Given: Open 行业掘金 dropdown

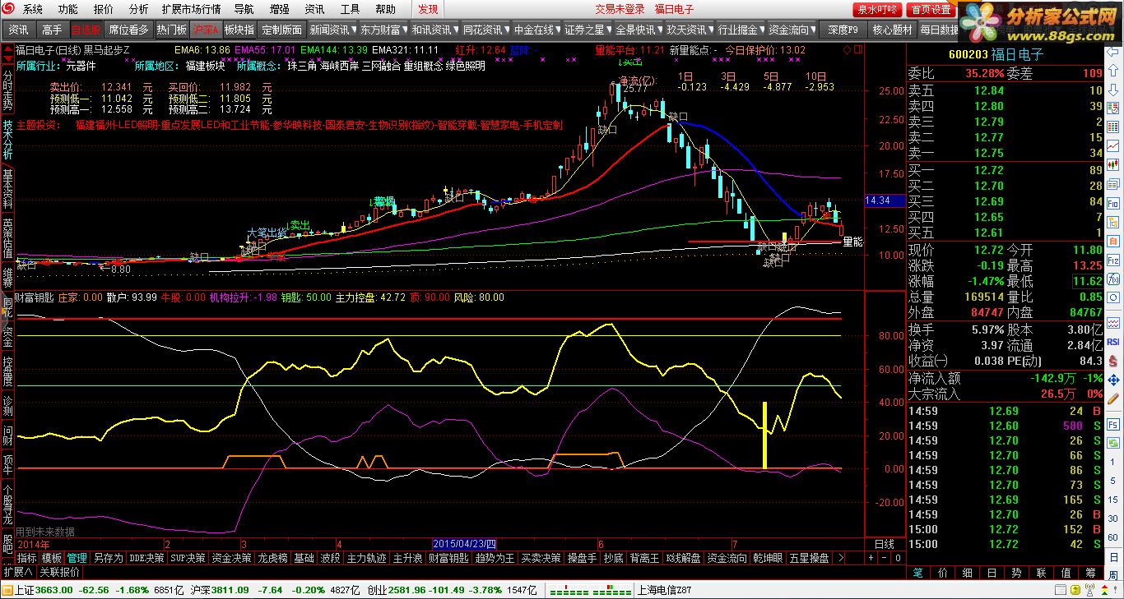Looking at the screenshot, I should pos(741,30).
